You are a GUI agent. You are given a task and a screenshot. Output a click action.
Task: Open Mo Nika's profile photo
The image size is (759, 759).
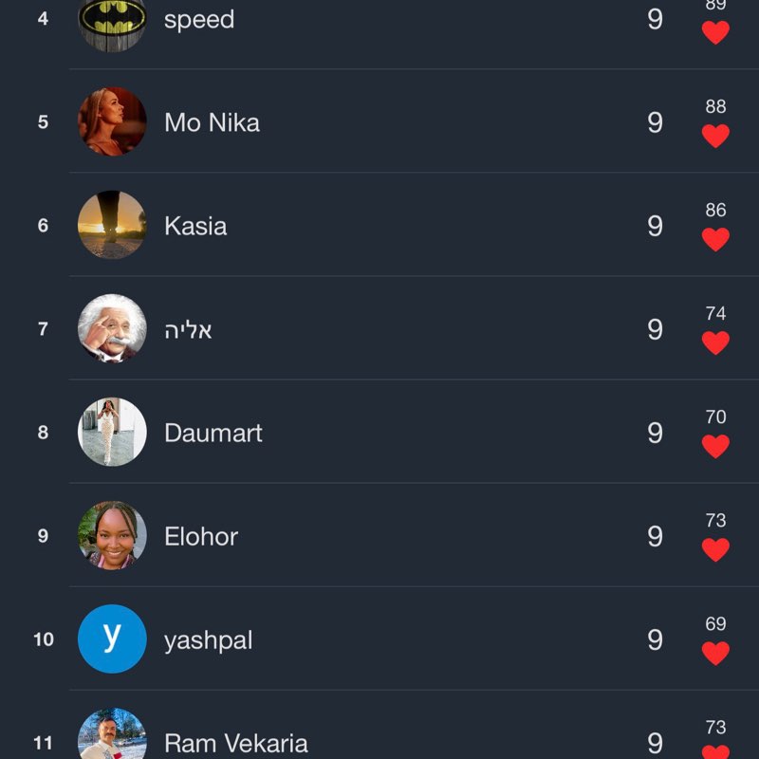click(x=112, y=121)
